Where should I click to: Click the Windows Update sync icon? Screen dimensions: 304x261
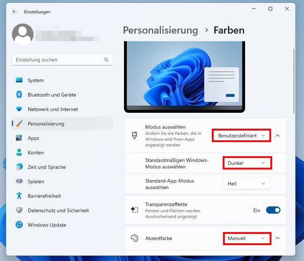coord(19,225)
